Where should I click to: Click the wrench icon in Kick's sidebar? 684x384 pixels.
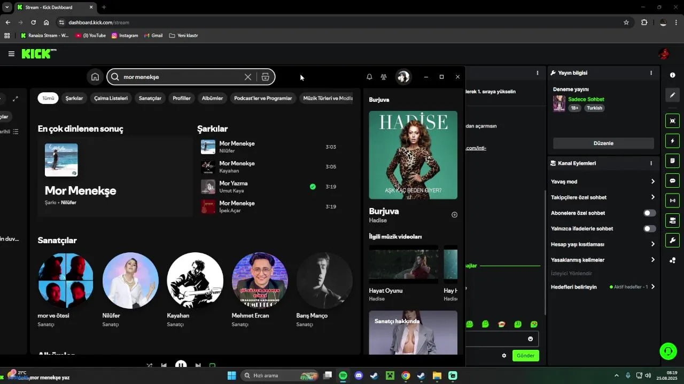click(673, 240)
